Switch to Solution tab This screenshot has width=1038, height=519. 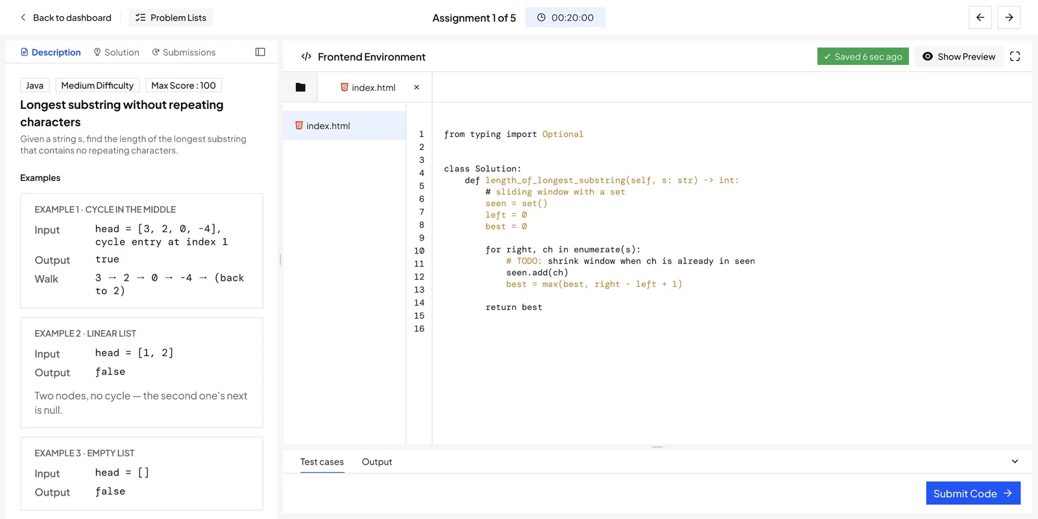tap(116, 52)
